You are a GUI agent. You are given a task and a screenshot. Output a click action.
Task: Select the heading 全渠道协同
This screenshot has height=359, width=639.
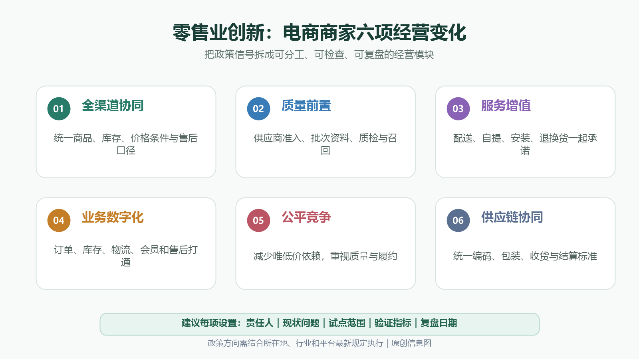pos(113,106)
